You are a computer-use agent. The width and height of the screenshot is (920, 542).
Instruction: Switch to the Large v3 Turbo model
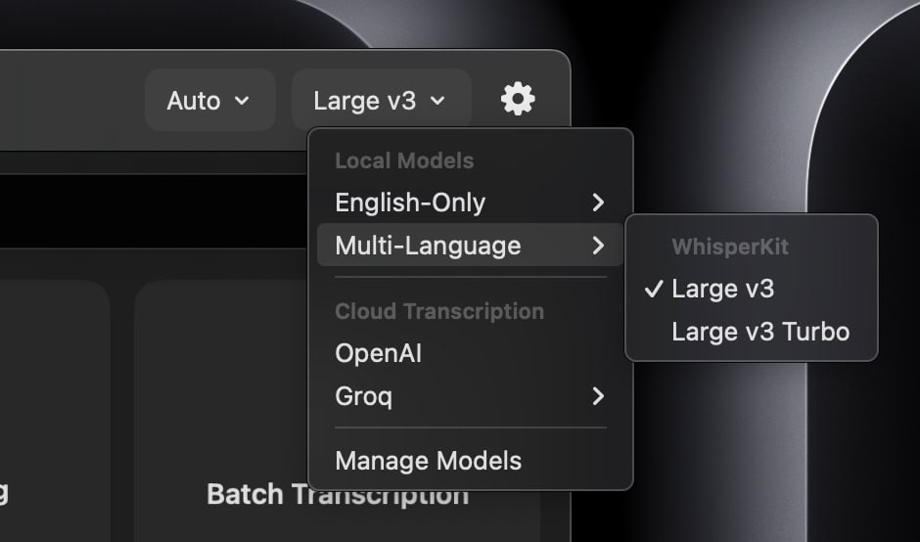click(760, 332)
